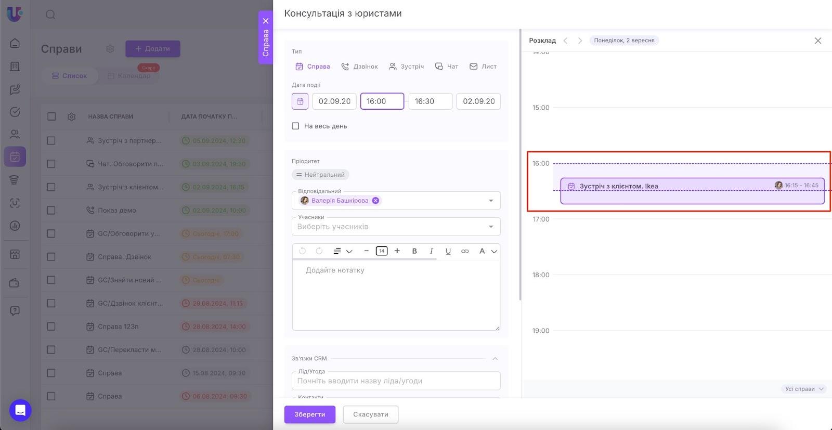Select the Дзвінок type
Image resolution: width=832 pixels, height=430 pixels.
click(359, 67)
